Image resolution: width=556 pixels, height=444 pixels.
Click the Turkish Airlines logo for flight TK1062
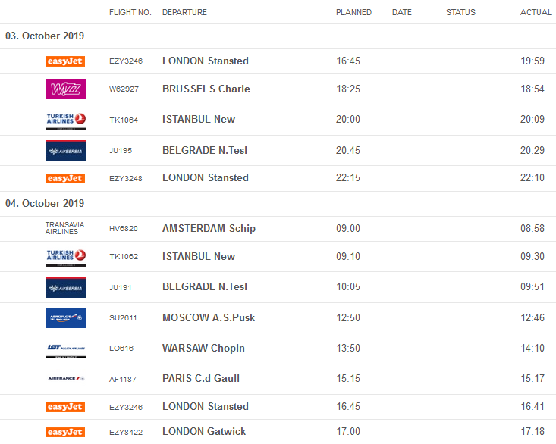click(66, 257)
